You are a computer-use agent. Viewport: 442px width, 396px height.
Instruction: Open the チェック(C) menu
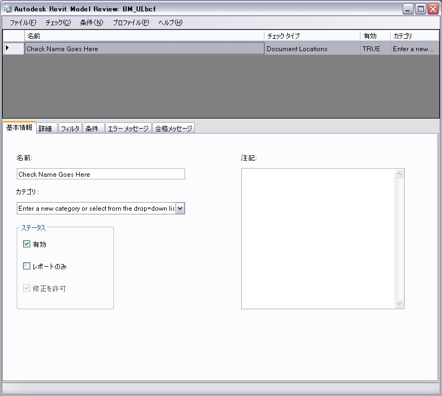click(x=58, y=23)
